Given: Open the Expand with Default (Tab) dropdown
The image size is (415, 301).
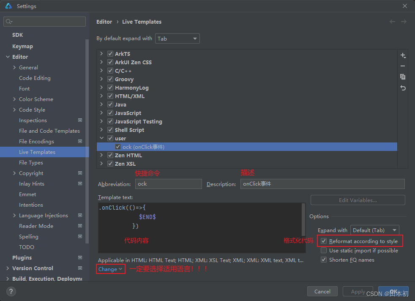Looking at the screenshot, I should pos(375,230).
